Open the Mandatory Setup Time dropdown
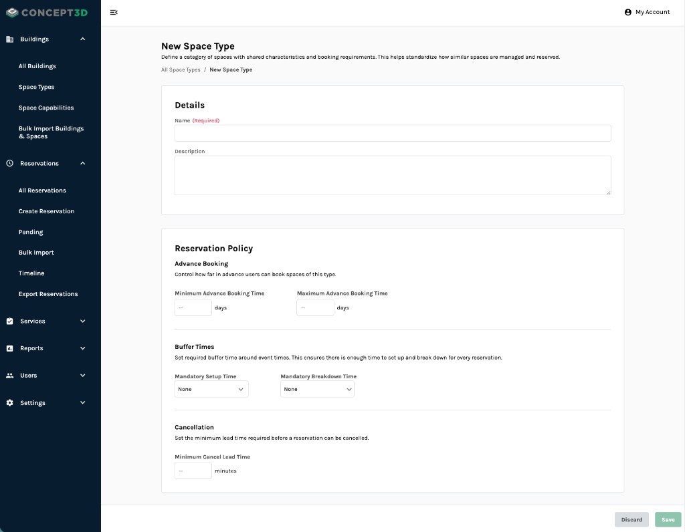685x532 pixels. point(211,389)
